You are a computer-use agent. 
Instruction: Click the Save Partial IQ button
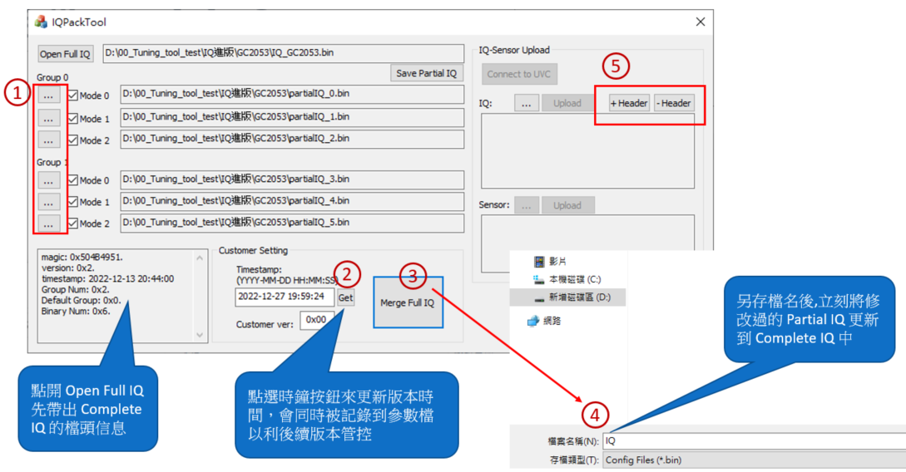click(x=426, y=73)
